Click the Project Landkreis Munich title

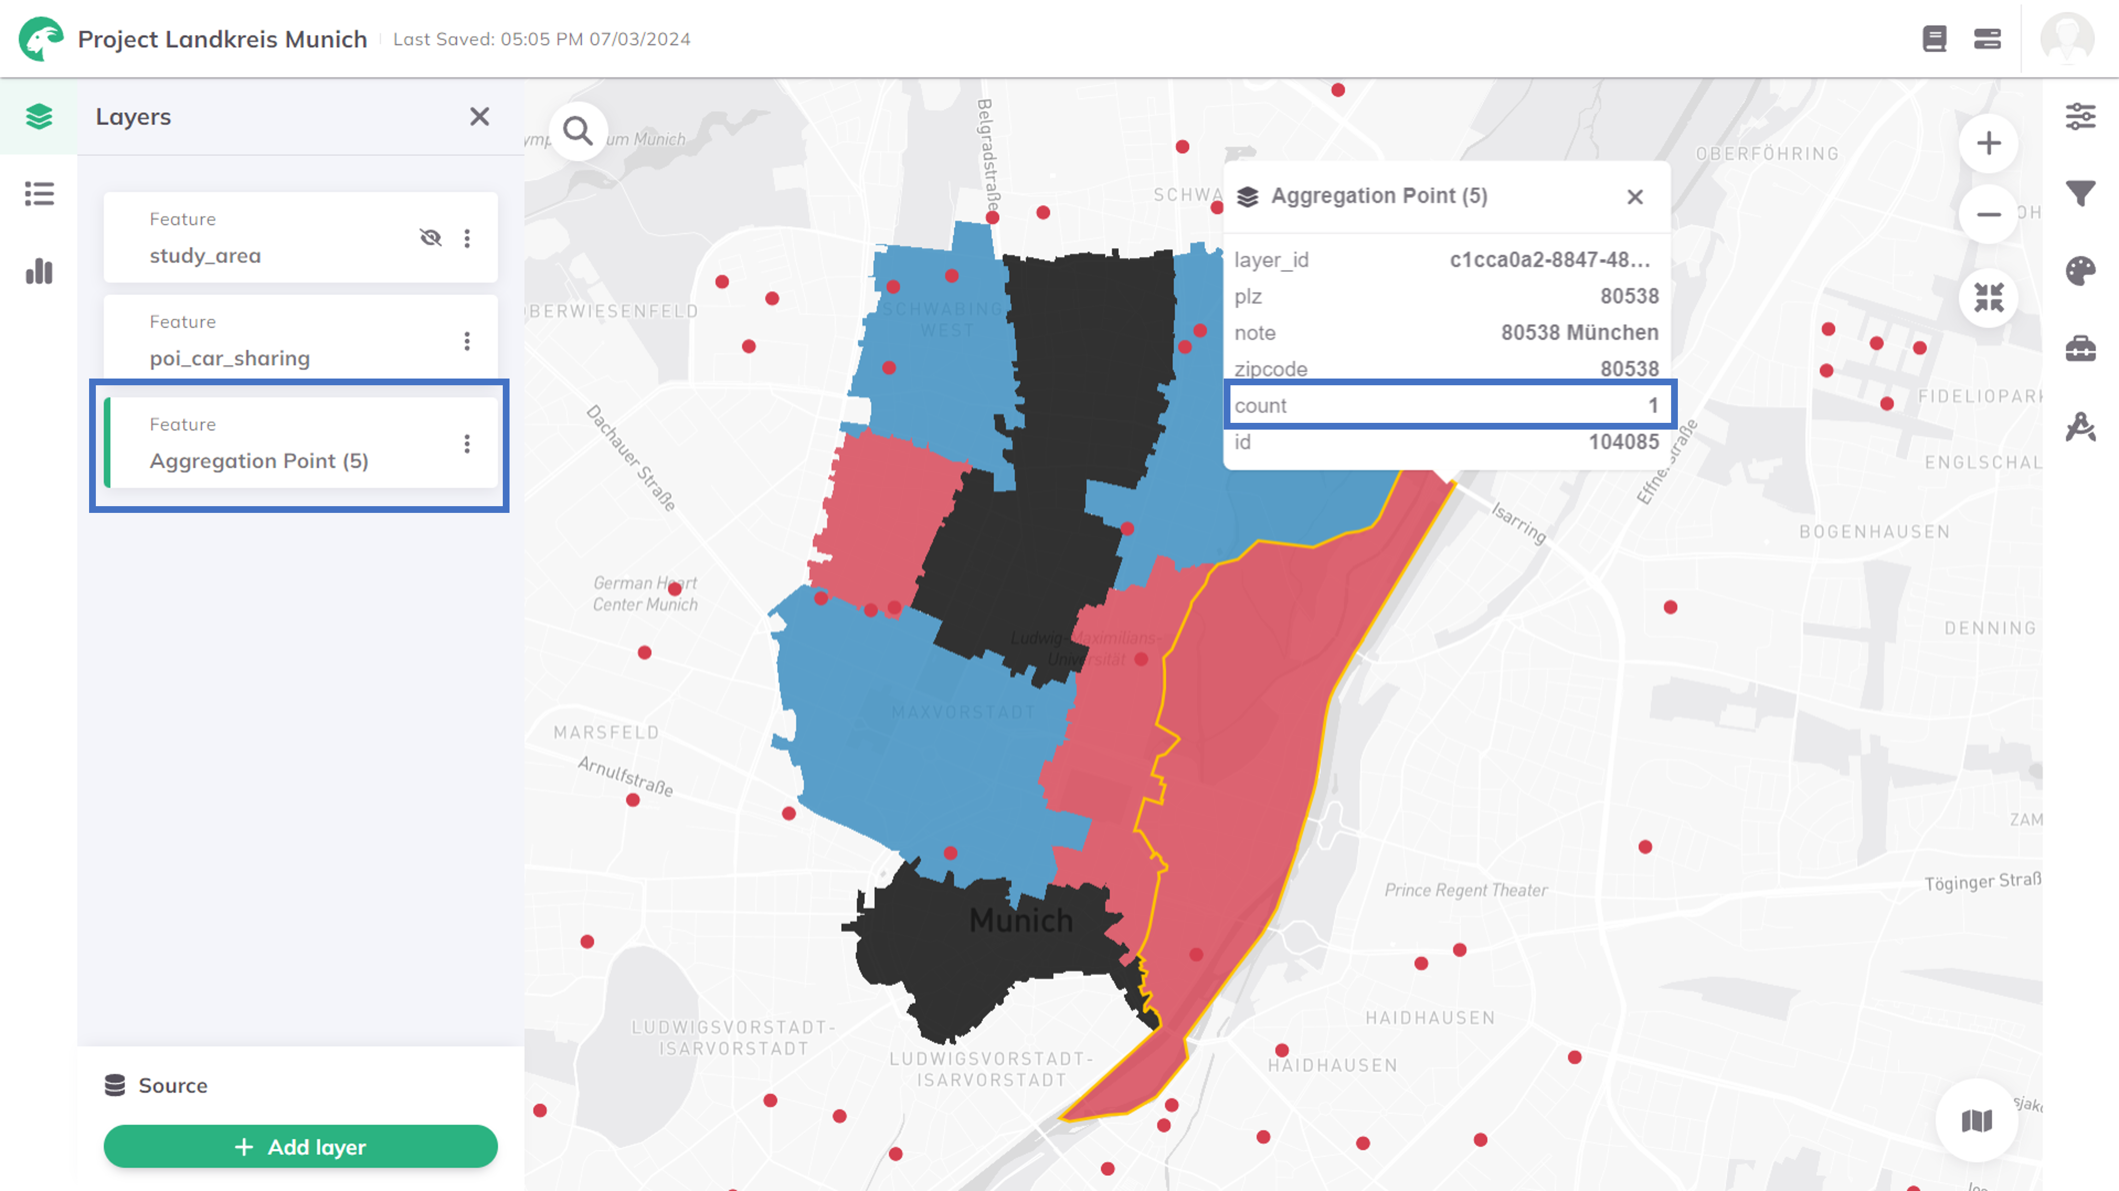tap(222, 39)
